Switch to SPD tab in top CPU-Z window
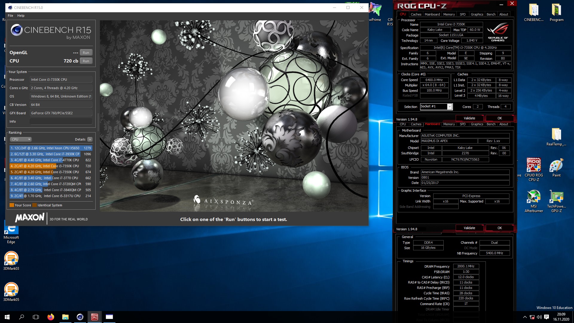The height and width of the screenshot is (323, 574). click(462, 14)
